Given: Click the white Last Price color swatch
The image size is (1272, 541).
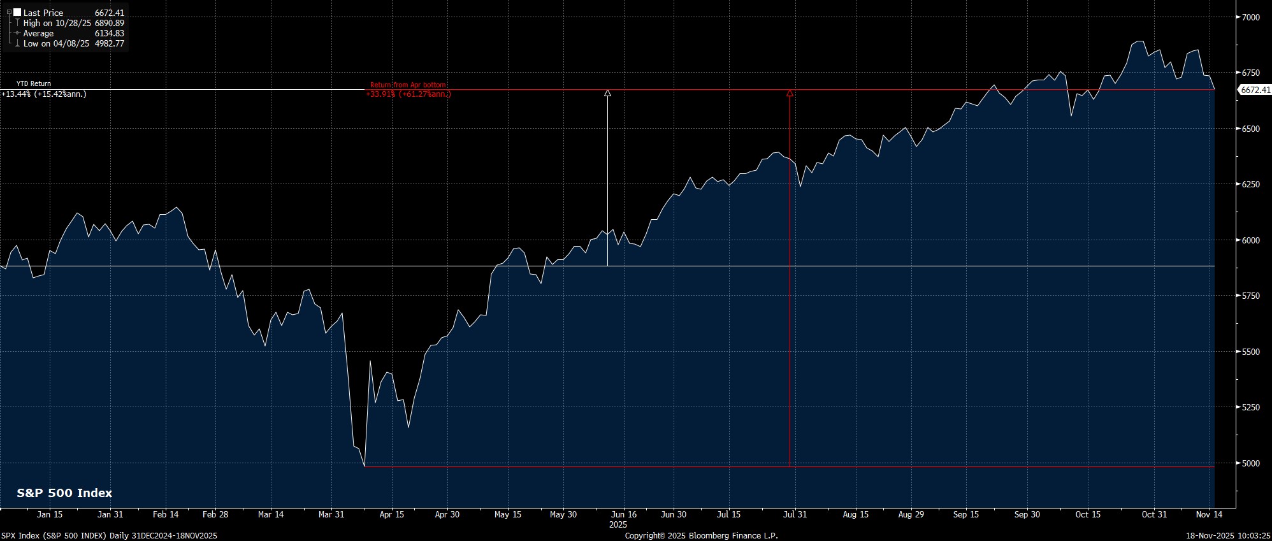Looking at the screenshot, I should click(x=18, y=13).
